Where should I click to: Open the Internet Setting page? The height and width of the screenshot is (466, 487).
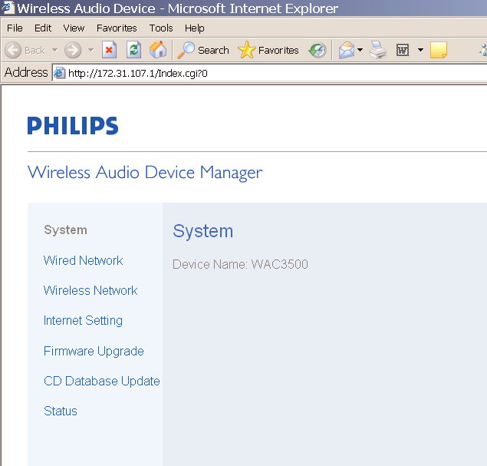coord(83,320)
